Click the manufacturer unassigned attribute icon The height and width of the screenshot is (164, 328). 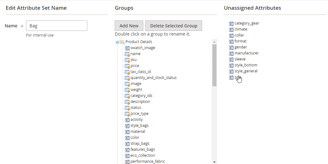(x=231, y=54)
